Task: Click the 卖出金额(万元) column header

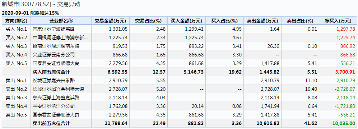Action: coord(262,21)
